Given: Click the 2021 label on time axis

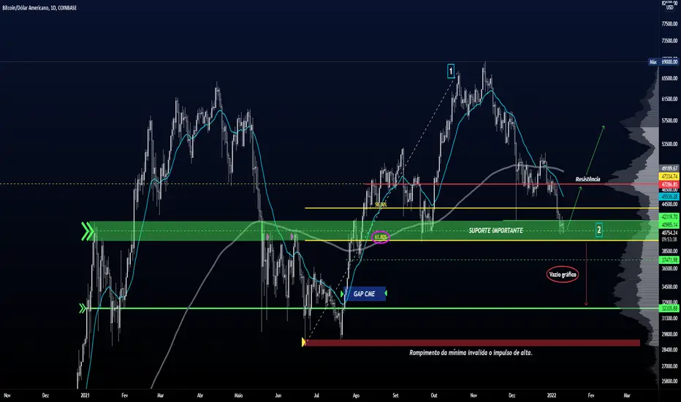Looking at the screenshot, I should click(x=85, y=395).
